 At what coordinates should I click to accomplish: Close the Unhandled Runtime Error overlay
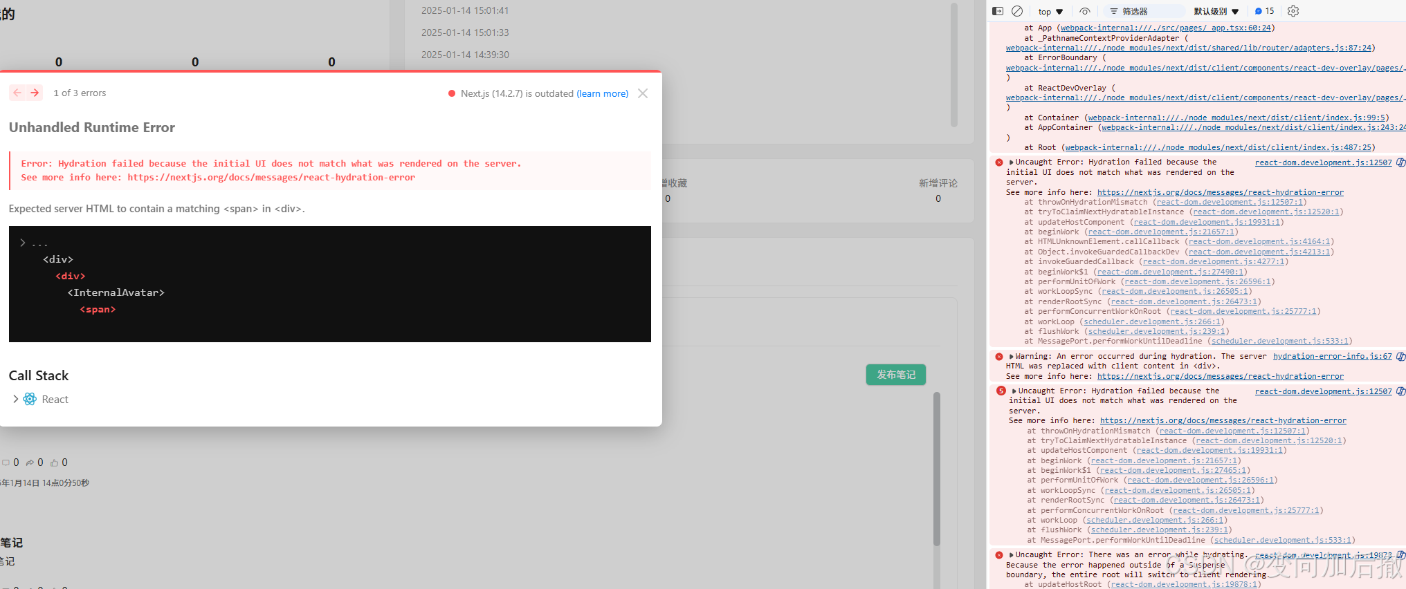click(643, 93)
